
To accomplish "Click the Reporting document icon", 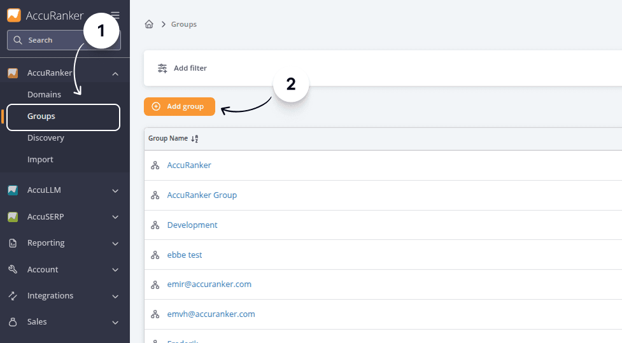I will click(x=13, y=243).
